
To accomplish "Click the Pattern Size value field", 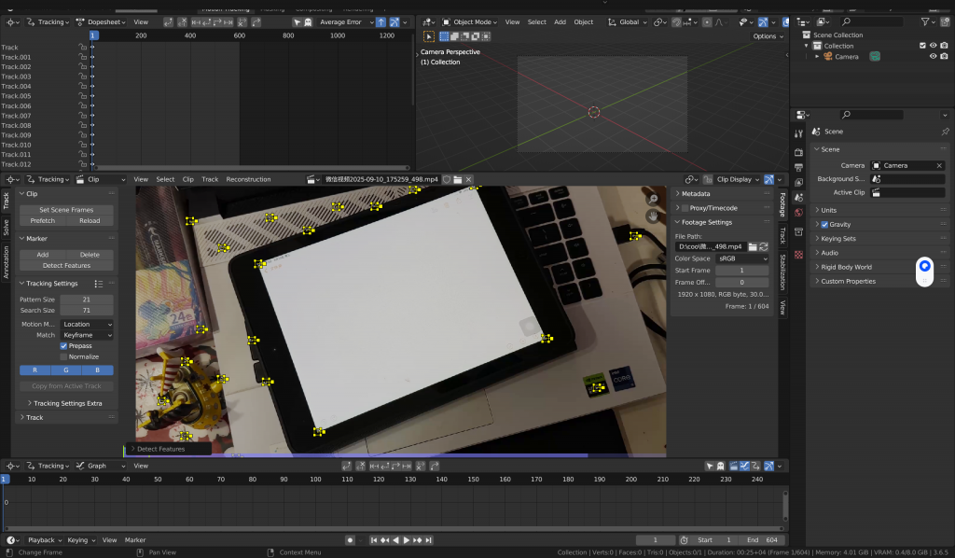I will (x=86, y=300).
